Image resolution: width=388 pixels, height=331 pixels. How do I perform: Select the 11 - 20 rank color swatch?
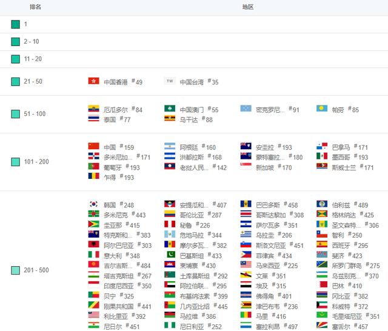15,59
